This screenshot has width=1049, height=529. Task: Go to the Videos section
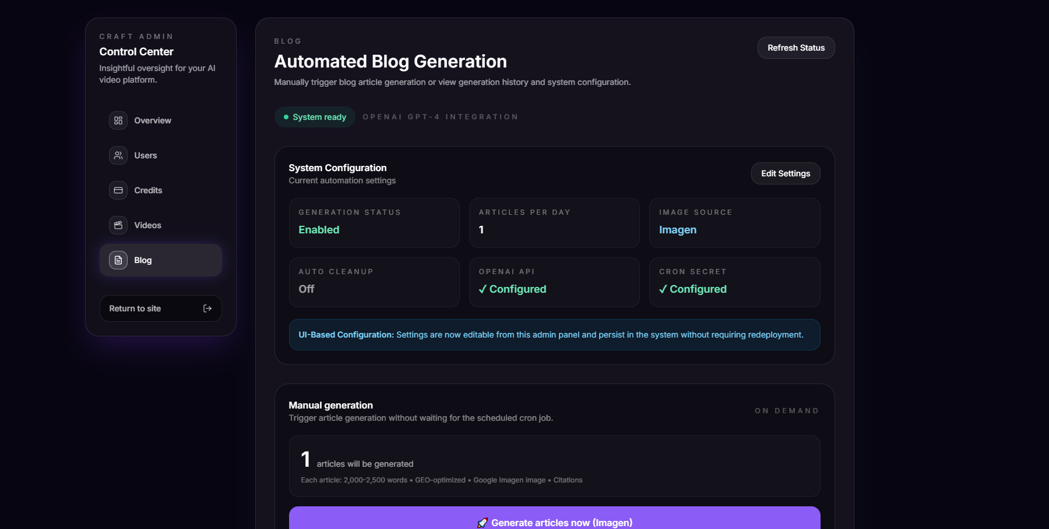coord(148,225)
